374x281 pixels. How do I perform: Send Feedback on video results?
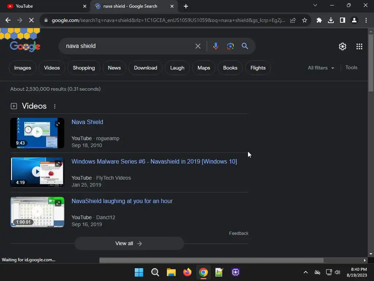(238, 233)
